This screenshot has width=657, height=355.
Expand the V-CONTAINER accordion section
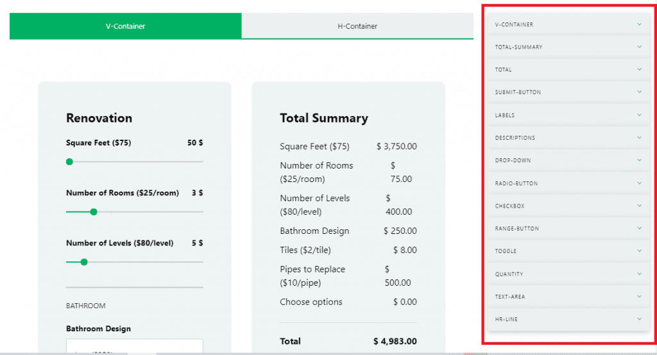click(568, 24)
